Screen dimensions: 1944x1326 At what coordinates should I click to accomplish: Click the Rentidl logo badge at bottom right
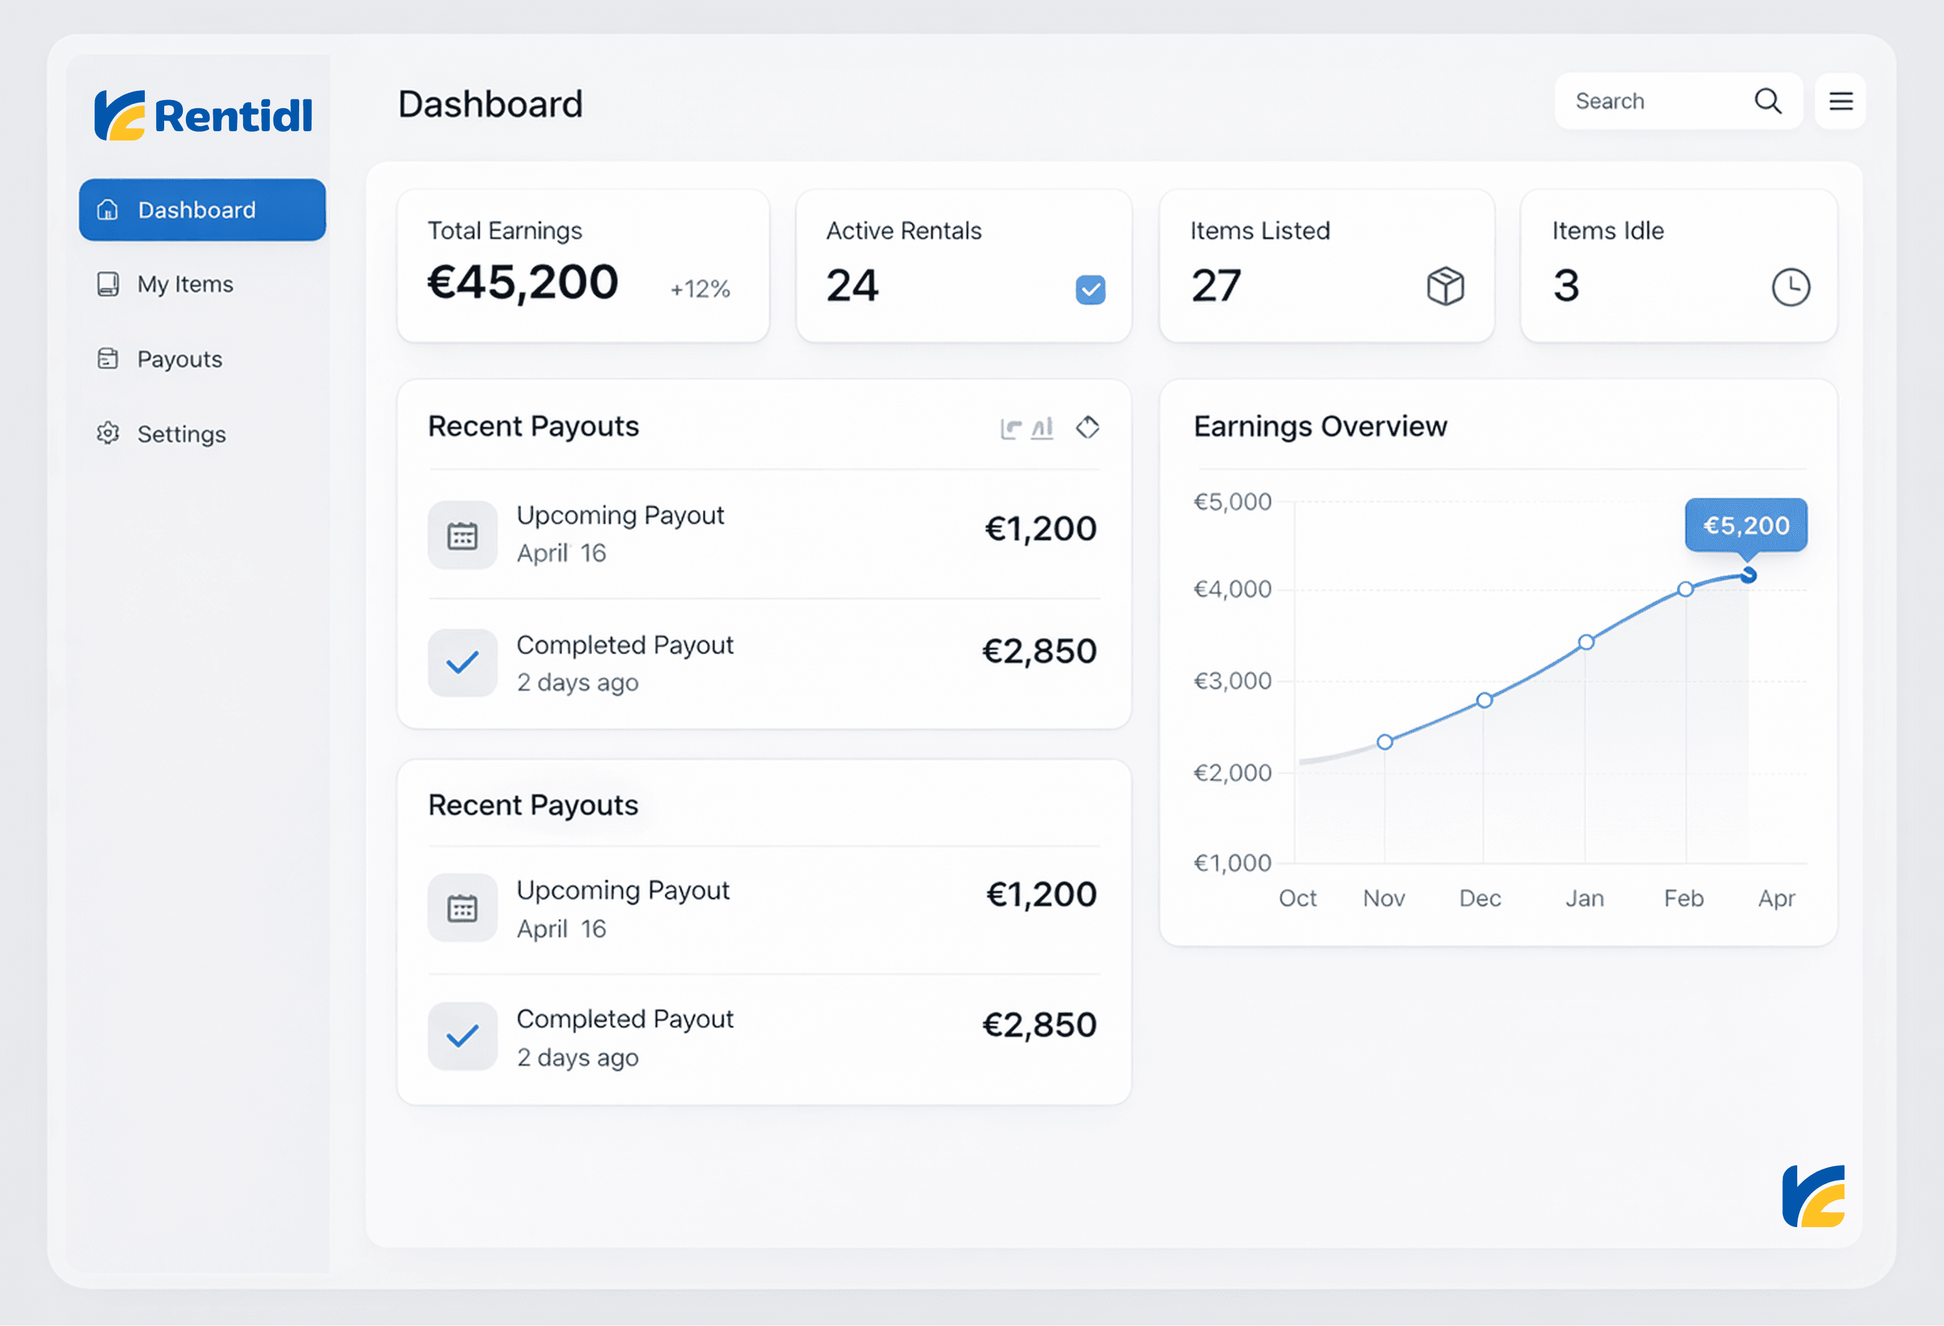click(1813, 1197)
